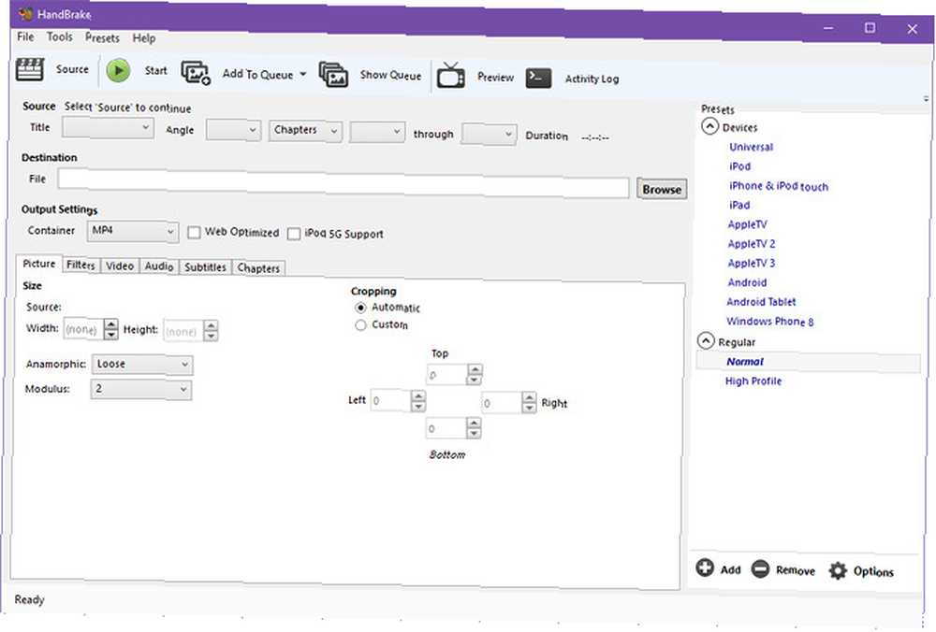Click the Start toolbar label
This screenshot has width=936, height=632.
(155, 70)
